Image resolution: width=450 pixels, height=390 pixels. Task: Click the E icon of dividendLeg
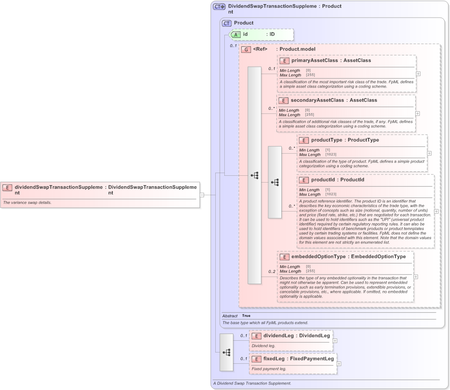[256, 336]
